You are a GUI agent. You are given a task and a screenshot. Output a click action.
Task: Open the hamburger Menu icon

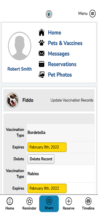tap(92, 14)
